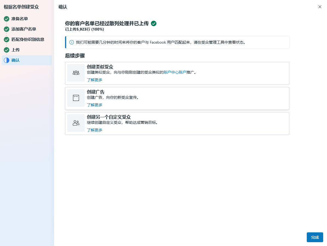Screen dimensions: 327x246
Task: Click the custom audience two-person icon
Action: tap(76, 123)
